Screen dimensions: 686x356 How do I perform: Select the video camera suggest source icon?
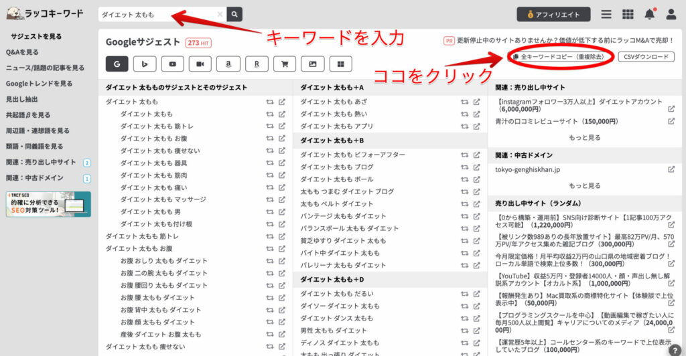(x=200, y=64)
